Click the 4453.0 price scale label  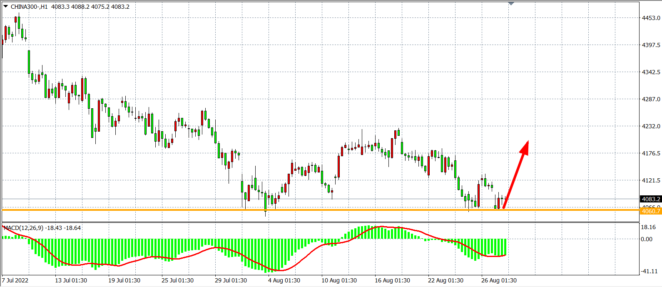651,18
